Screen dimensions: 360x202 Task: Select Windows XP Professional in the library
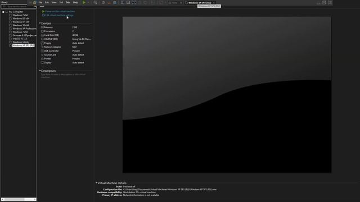[x=24, y=29]
